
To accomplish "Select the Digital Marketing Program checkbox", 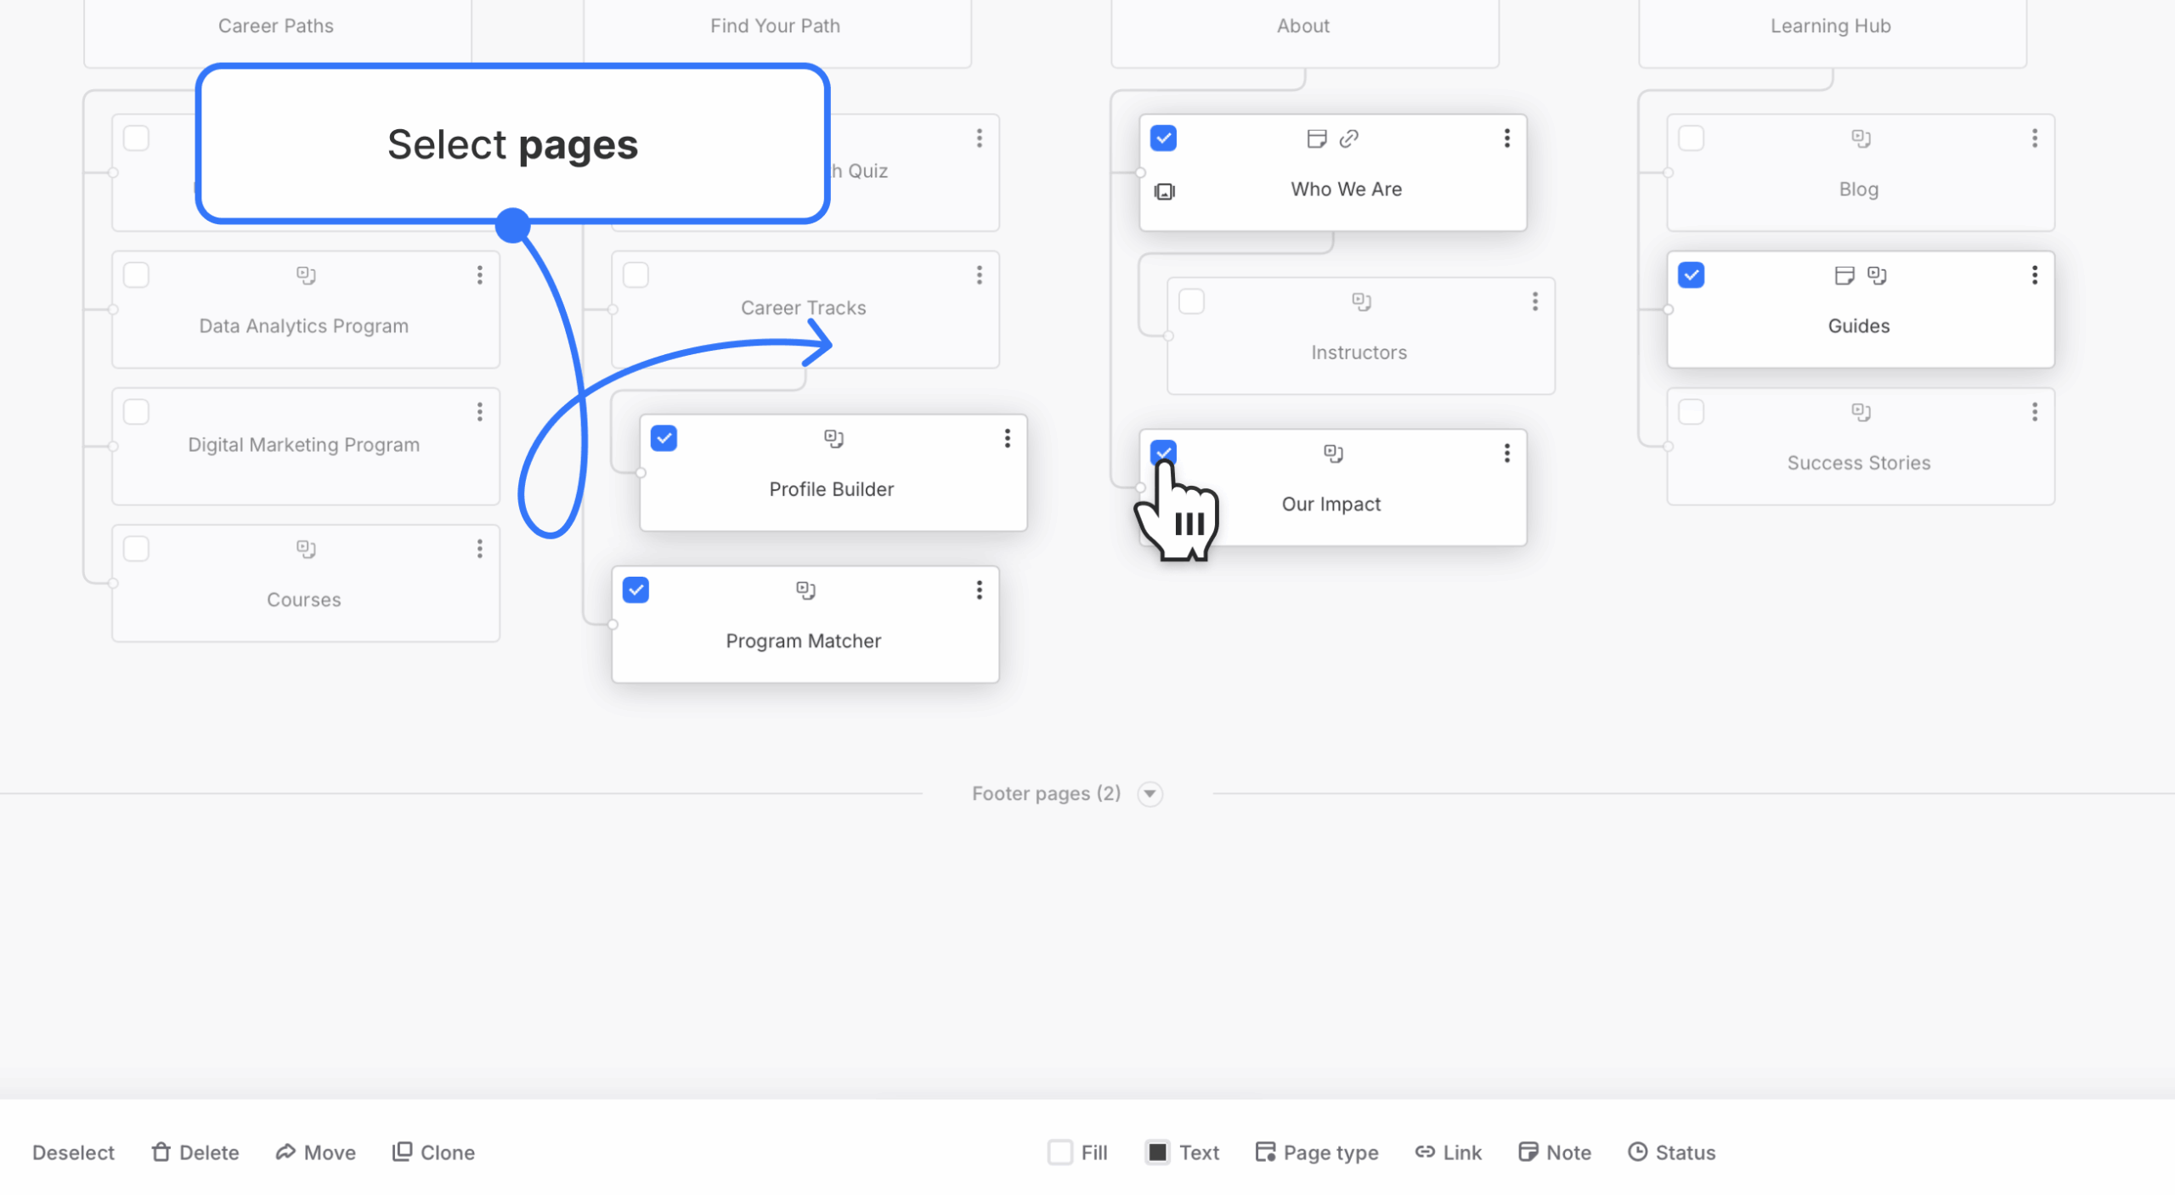I will pyautogui.click(x=136, y=412).
